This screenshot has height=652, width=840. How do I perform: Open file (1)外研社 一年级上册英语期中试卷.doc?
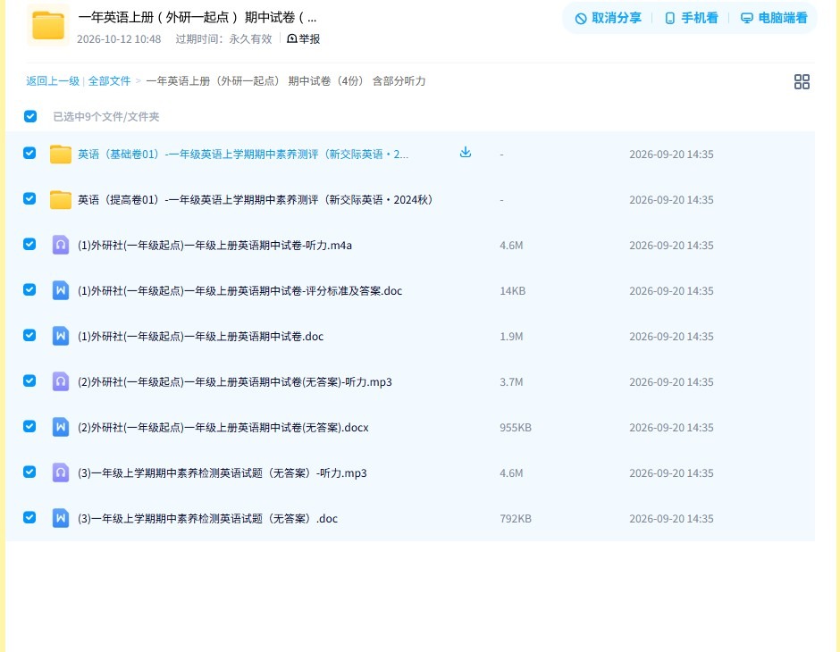(200, 336)
